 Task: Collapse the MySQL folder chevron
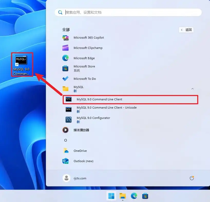[x=193, y=89]
